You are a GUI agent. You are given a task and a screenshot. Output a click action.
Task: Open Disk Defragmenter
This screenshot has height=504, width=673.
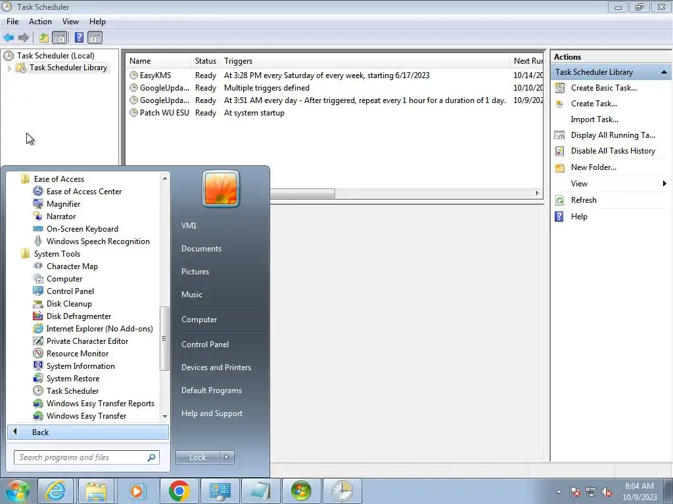point(79,316)
